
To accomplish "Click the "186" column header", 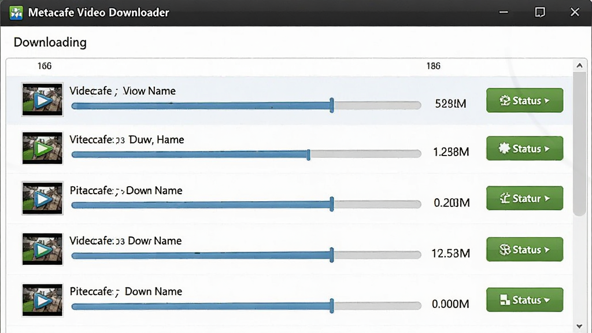I will 434,66.
